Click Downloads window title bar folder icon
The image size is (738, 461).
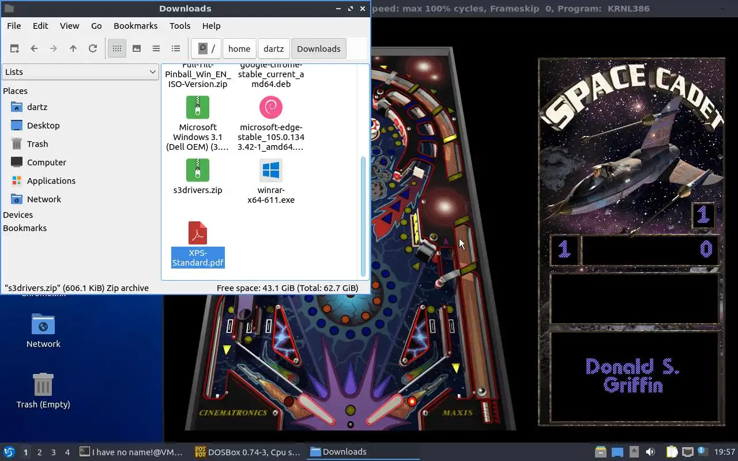pyautogui.click(x=9, y=9)
